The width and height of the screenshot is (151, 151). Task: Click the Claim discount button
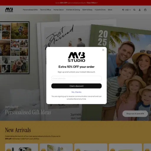(76, 86)
